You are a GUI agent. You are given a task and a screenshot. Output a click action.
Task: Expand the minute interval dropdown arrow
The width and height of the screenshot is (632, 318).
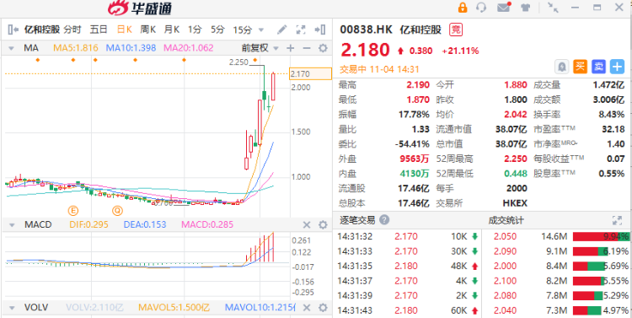260,30
